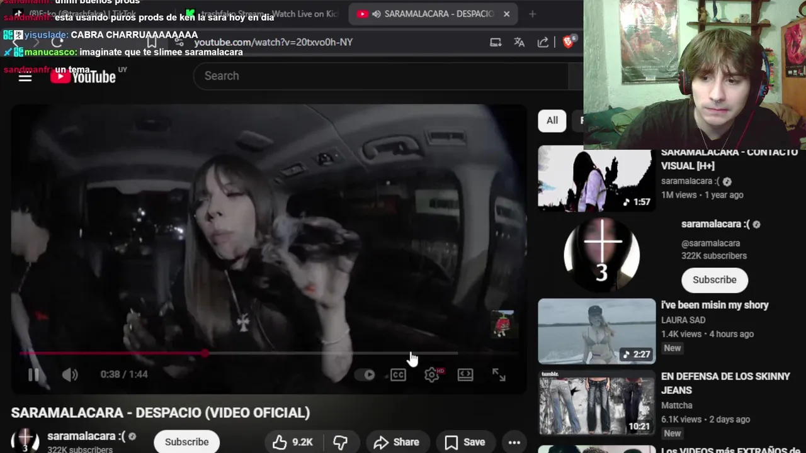Open saramalacara channel avatar below the video
Image resolution: width=806 pixels, height=453 pixels.
pos(25,442)
